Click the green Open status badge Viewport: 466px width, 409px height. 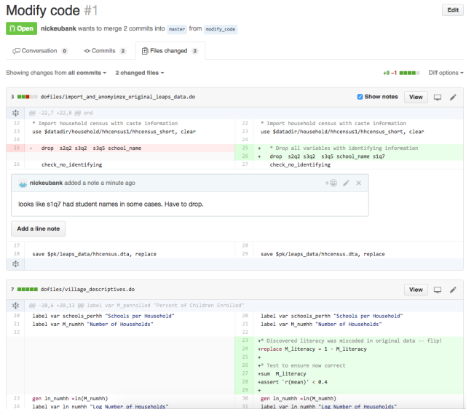click(x=21, y=28)
